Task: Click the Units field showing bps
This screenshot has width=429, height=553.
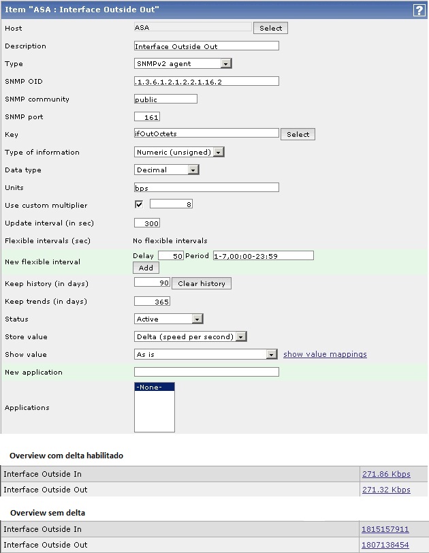Action: tap(206, 187)
